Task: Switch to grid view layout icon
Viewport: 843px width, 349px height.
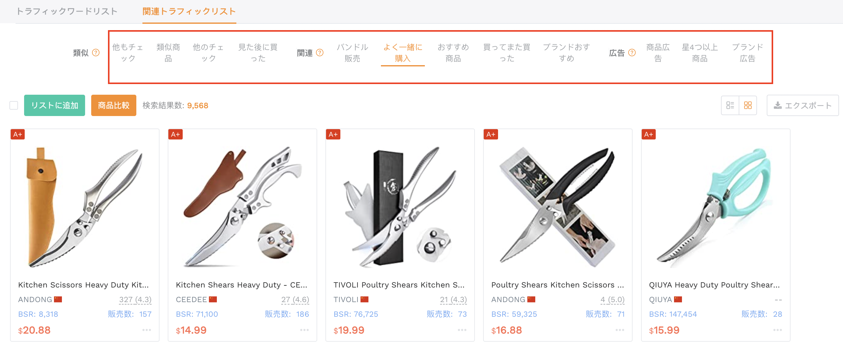Action: [x=748, y=105]
